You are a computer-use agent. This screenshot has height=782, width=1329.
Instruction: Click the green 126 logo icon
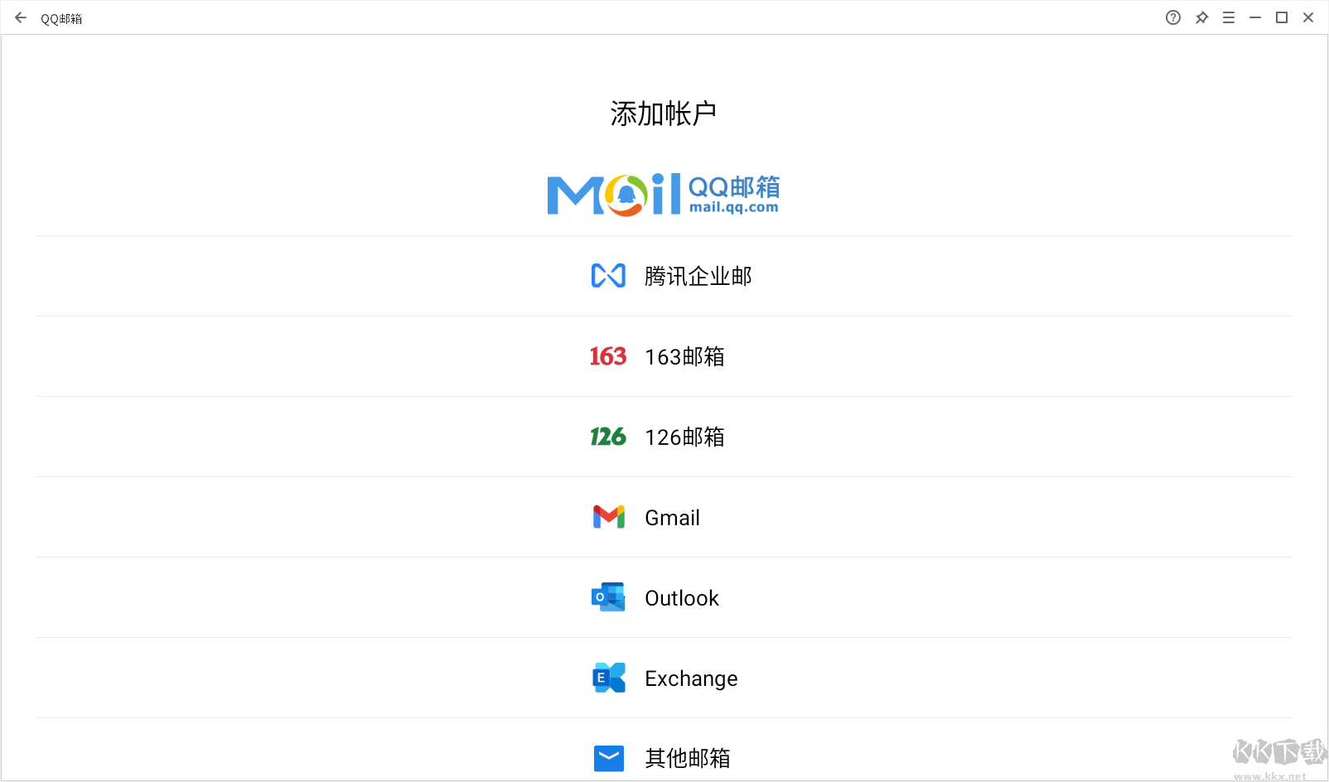(608, 437)
